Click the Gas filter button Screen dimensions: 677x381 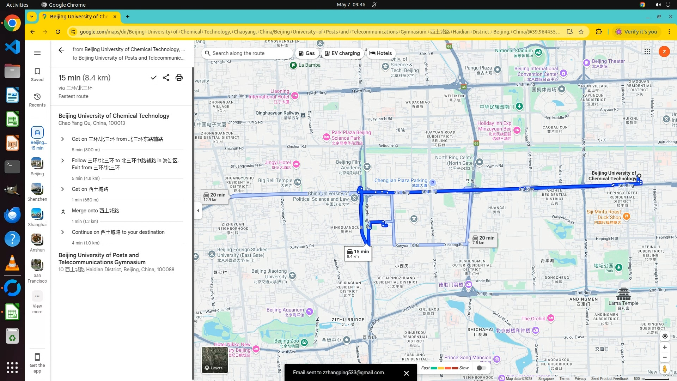(x=306, y=53)
